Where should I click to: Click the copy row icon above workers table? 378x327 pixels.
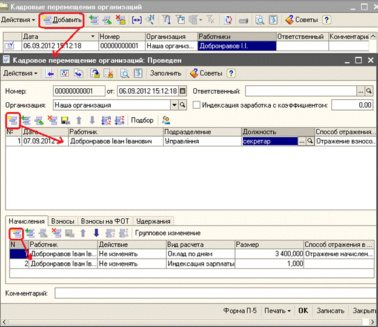pyautogui.click(x=26, y=120)
